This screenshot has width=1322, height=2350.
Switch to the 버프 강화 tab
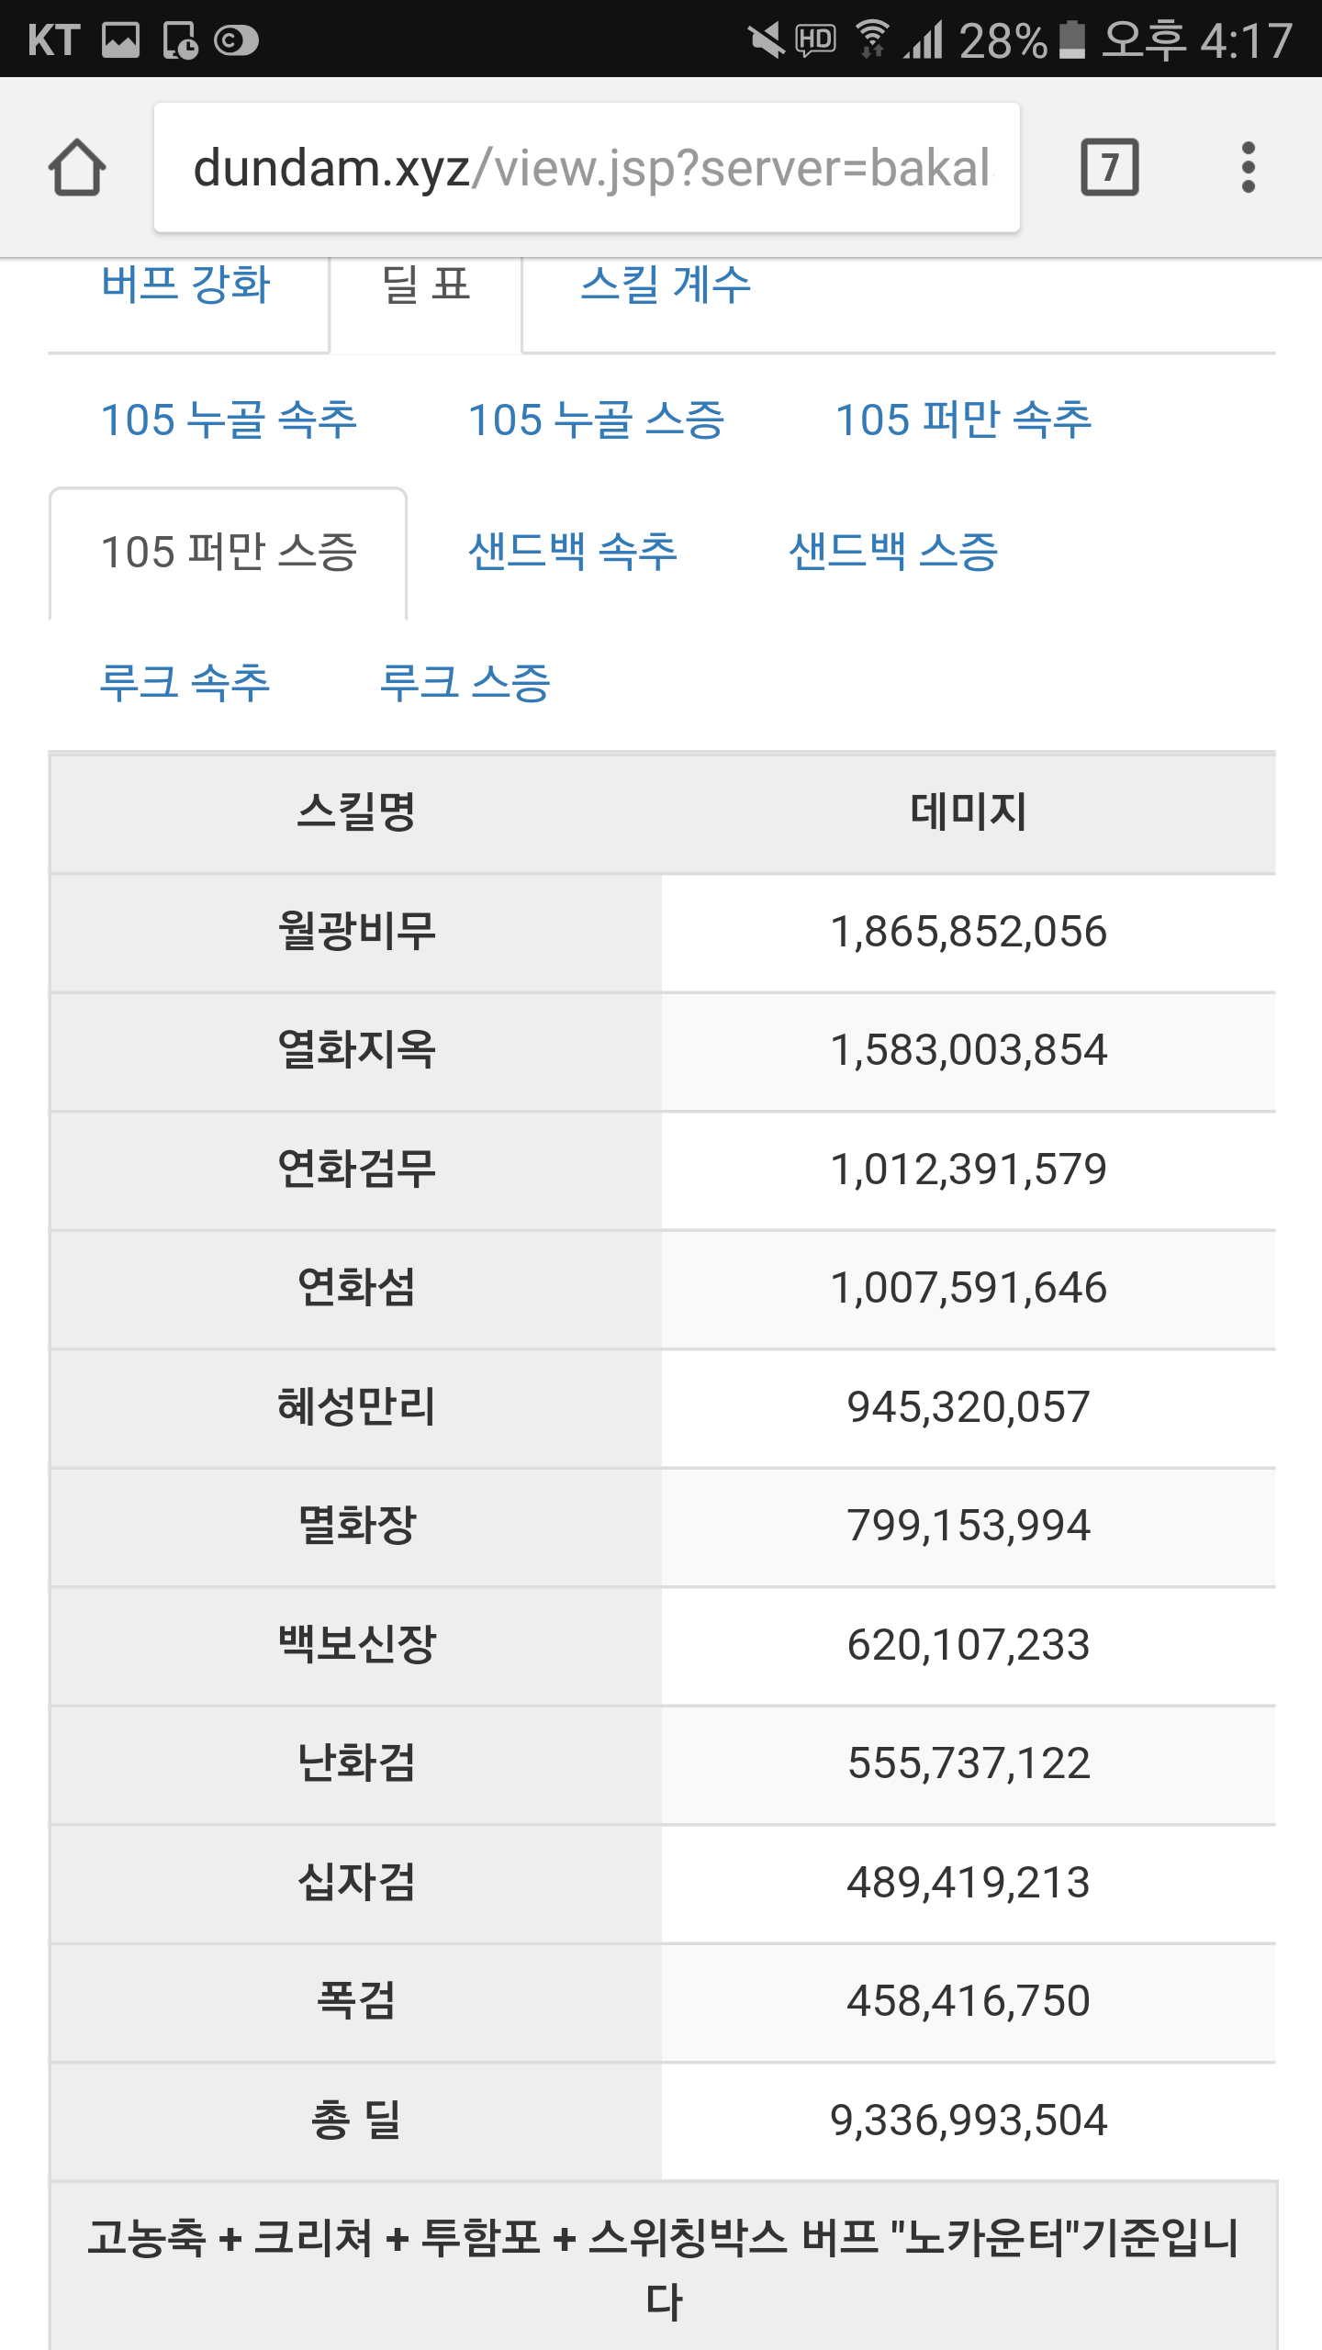tap(186, 285)
